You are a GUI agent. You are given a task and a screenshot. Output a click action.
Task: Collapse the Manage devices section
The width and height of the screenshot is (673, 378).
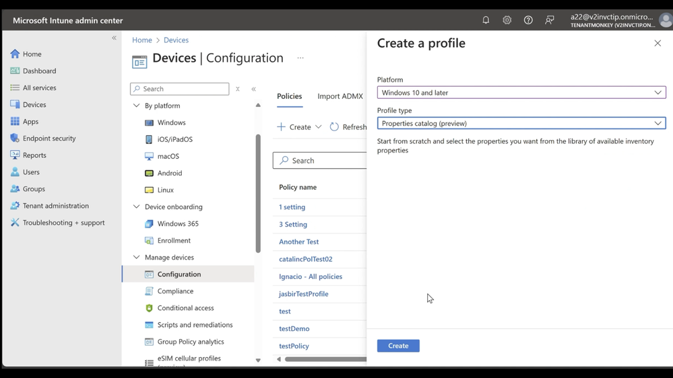tap(137, 257)
